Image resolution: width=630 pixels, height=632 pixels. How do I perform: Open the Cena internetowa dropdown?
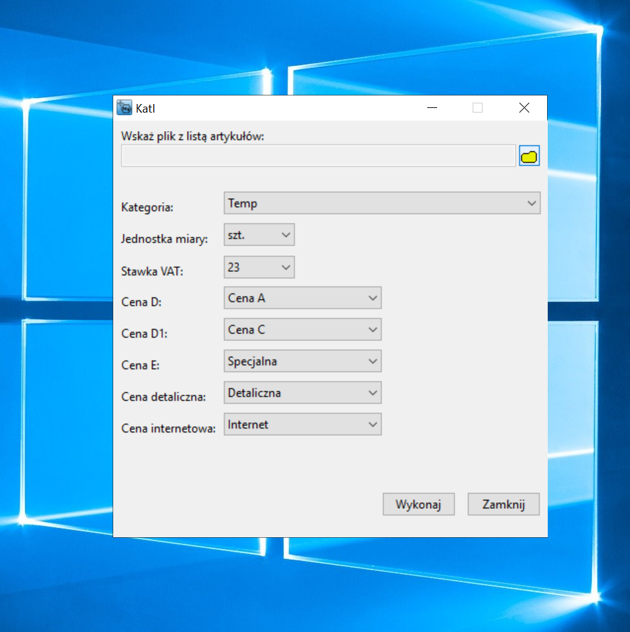tap(303, 425)
